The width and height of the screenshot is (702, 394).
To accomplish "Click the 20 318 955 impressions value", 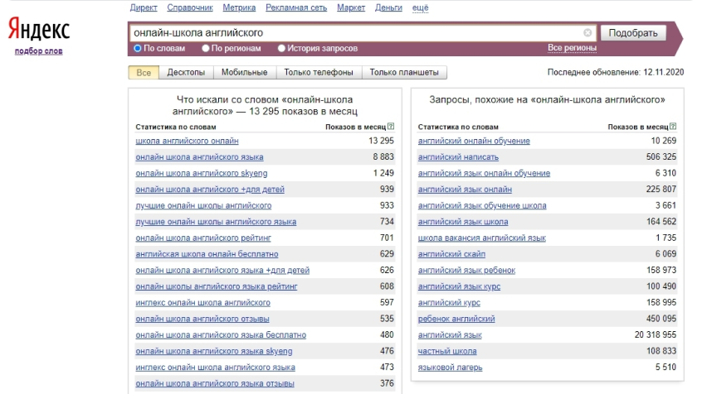I will click(655, 334).
